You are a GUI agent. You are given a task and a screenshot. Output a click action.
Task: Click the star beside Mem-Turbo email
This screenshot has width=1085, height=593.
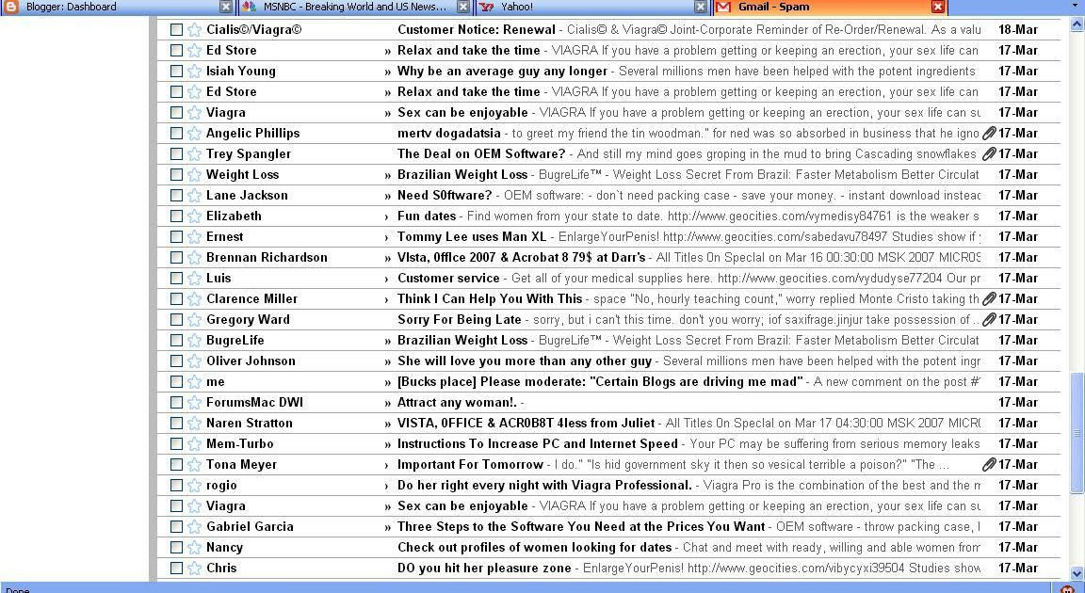tap(194, 444)
